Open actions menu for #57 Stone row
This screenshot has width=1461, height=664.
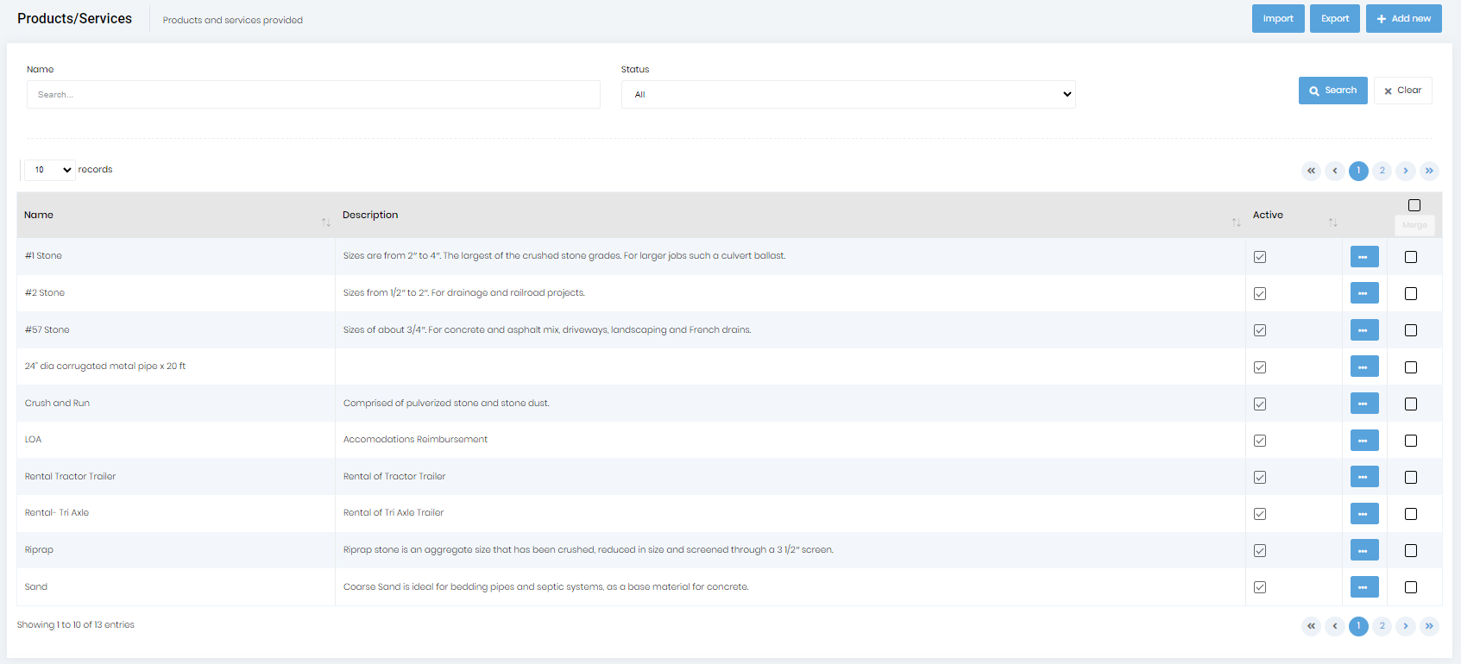(1364, 330)
